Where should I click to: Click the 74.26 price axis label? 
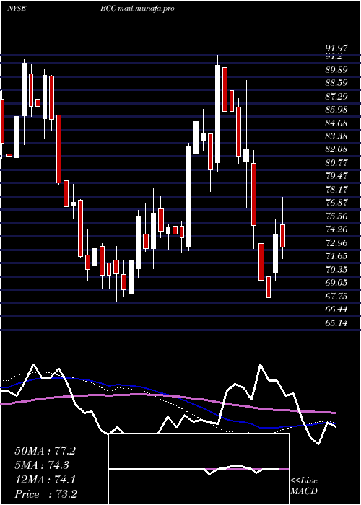click(x=336, y=229)
